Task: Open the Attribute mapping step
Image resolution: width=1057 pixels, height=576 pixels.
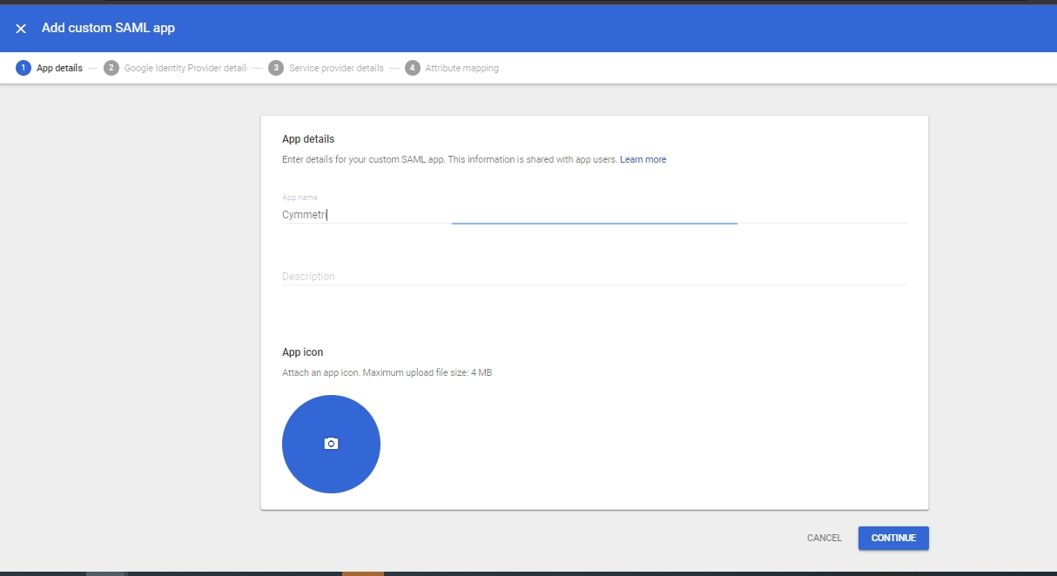Action: point(461,68)
